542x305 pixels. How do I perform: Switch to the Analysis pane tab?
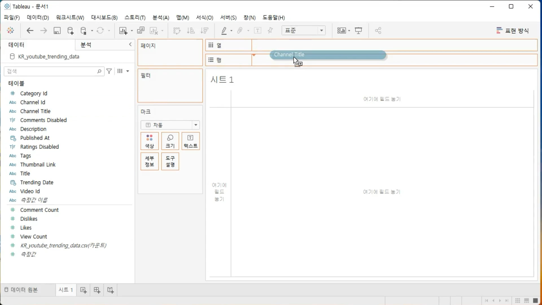pyautogui.click(x=86, y=45)
